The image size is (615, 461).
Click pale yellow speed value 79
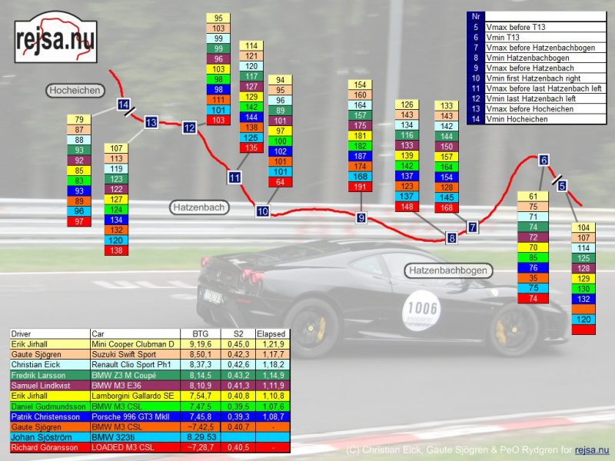[x=79, y=119]
